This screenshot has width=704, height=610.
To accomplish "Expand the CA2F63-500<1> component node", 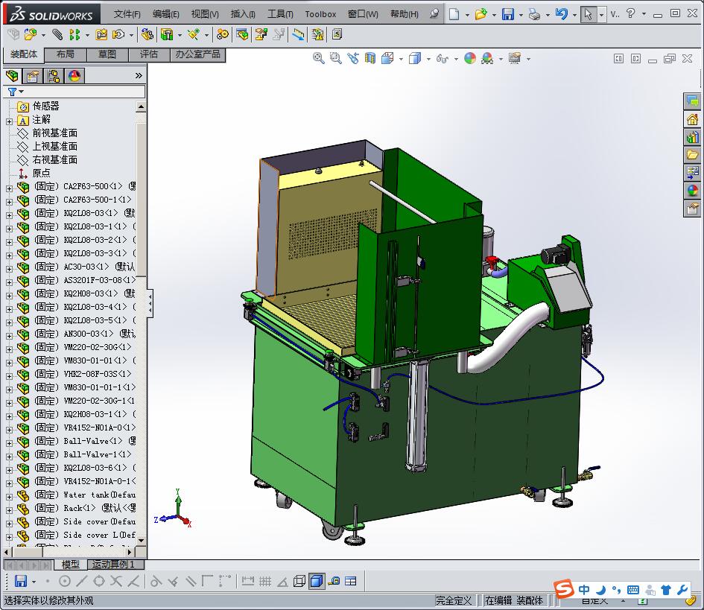I will coord(10,188).
